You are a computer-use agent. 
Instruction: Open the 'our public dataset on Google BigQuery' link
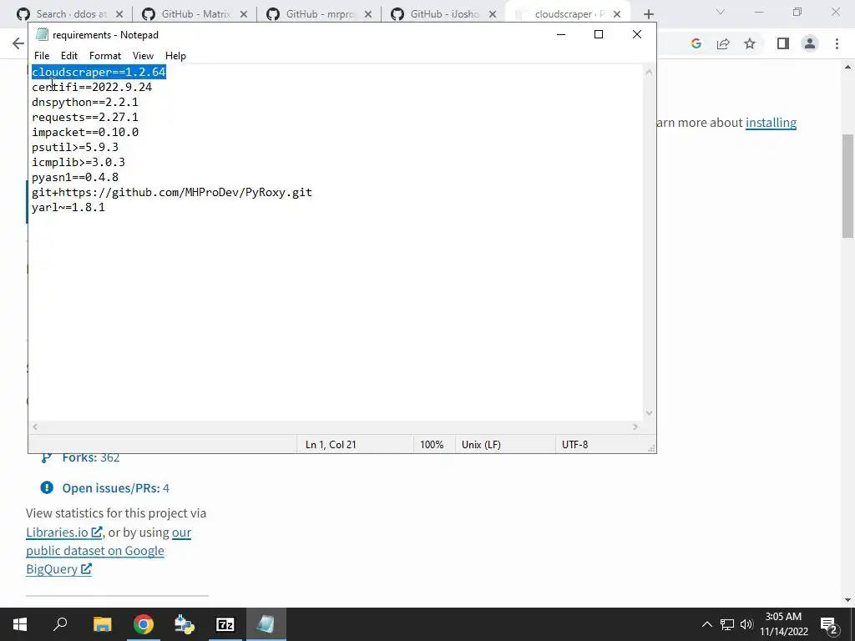95,551
